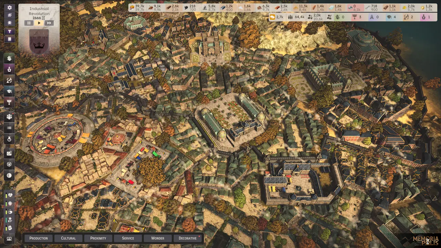The image size is (441, 248).
Task: Open the education panel with the graduation cap icon
Action: point(9,91)
